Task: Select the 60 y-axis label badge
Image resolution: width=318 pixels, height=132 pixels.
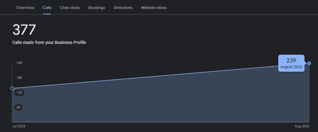Action: tap(18, 107)
